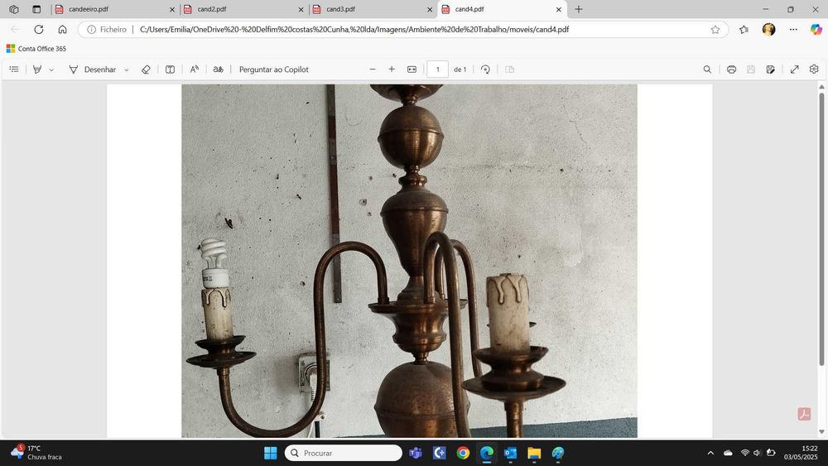Open PDF viewer settings gear
Viewport: 828px width, 466px height.
coord(814,70)
